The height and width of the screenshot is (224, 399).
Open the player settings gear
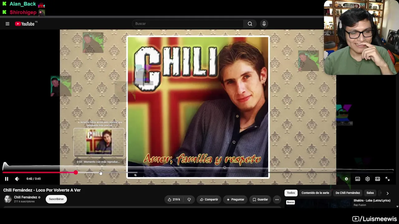coord(368,179)
